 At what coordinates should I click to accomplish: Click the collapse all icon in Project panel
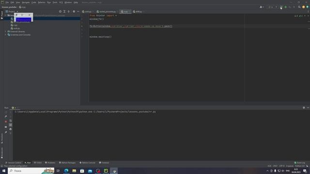pos(69,12)
